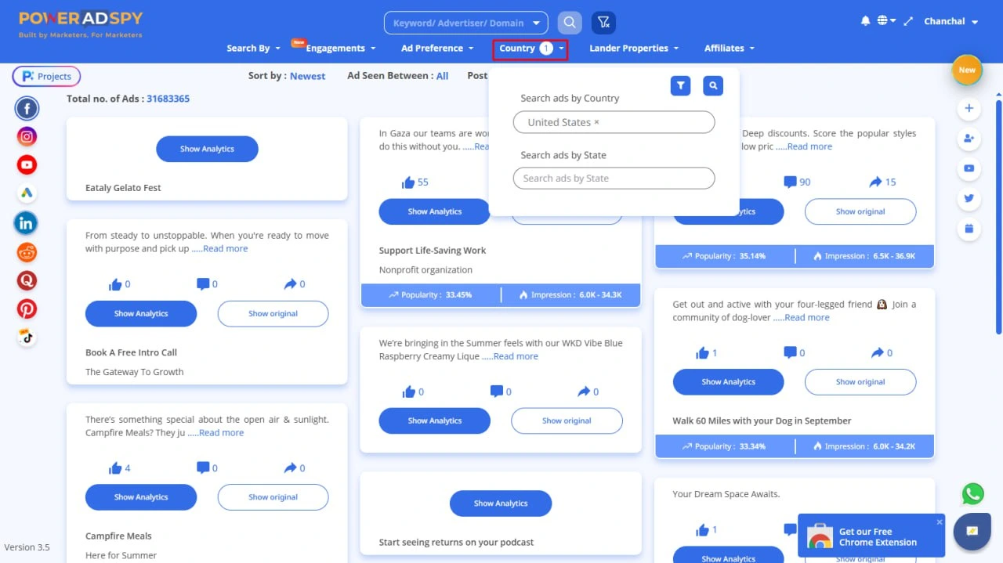Remove the United States country tag

pos(596,122)
